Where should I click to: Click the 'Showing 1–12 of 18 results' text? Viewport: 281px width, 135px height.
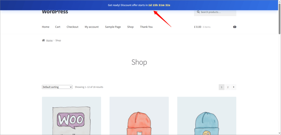89,87
